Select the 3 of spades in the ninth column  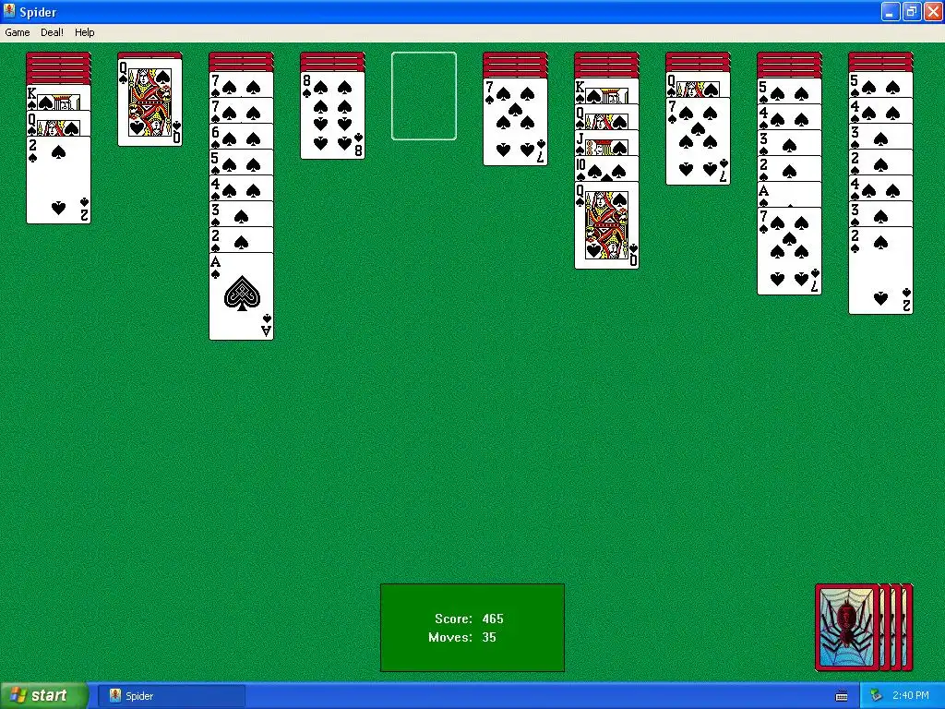[790, 142]
